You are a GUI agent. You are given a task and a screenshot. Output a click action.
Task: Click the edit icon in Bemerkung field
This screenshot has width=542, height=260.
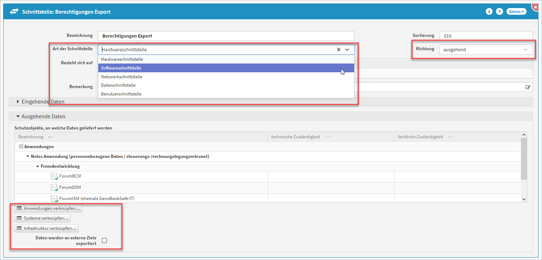tap(528, 87)
